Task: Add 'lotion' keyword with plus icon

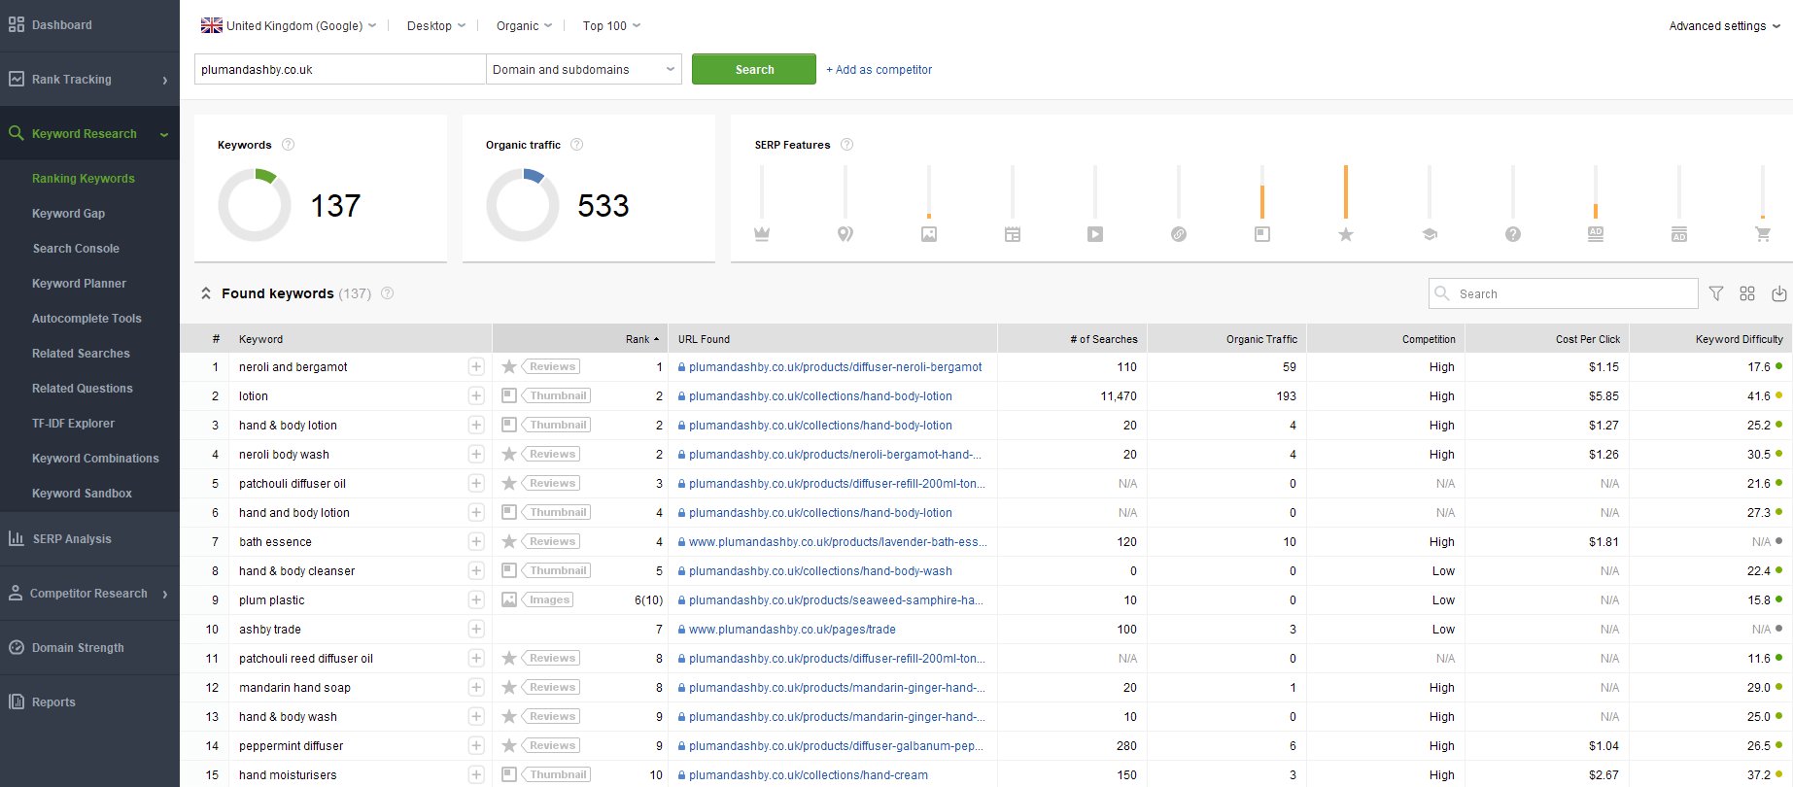Action: coord(476,395)
